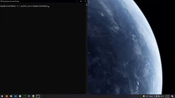
Task: Open the heart-shaped outline taskbar app
Action: [29, 96]
